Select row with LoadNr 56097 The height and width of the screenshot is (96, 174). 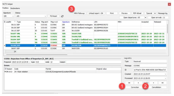pos(86,48)
